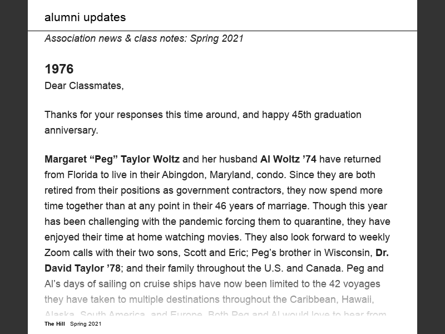Select the "1976" class year heading
445x334 pixels.
(59, 69)
